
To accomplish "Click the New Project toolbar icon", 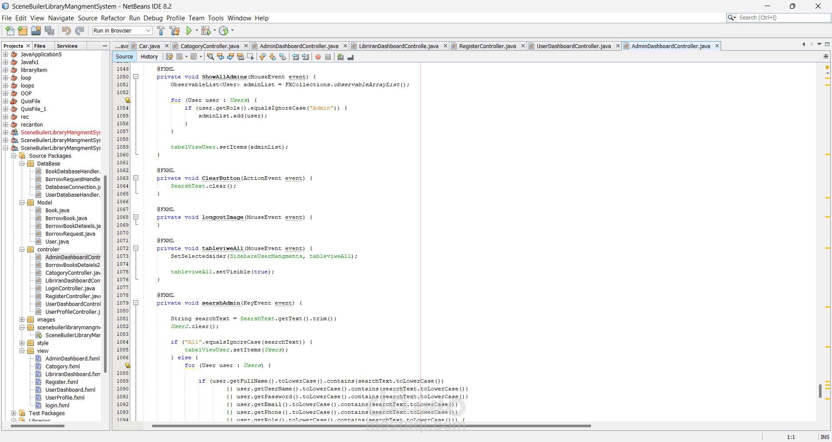I will (23, 31).
